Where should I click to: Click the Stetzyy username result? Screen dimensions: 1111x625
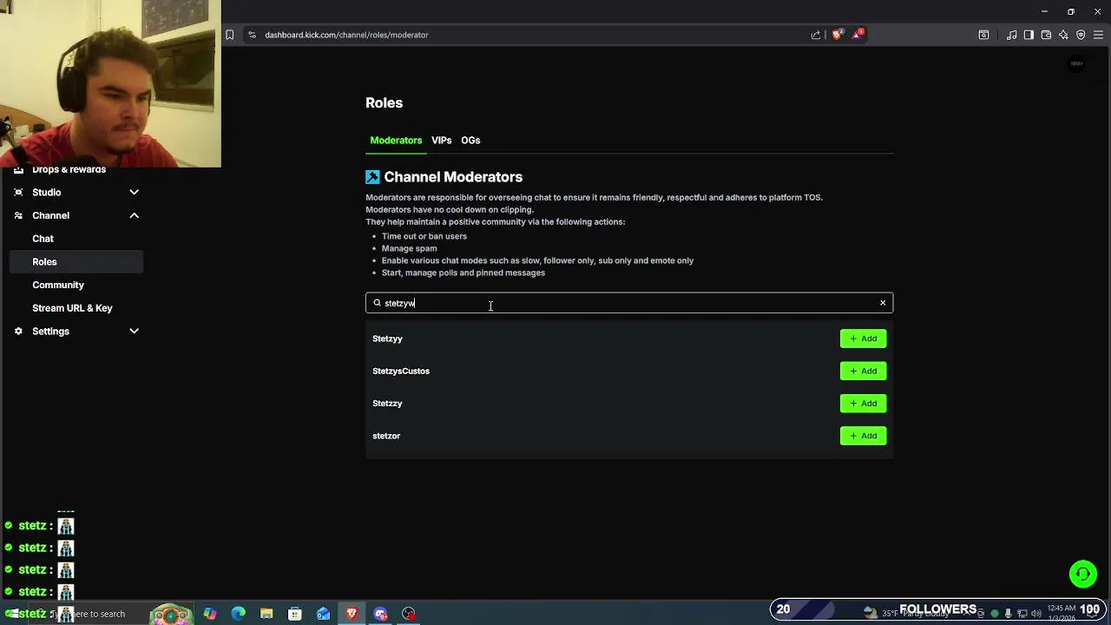[x=387, y=339]
